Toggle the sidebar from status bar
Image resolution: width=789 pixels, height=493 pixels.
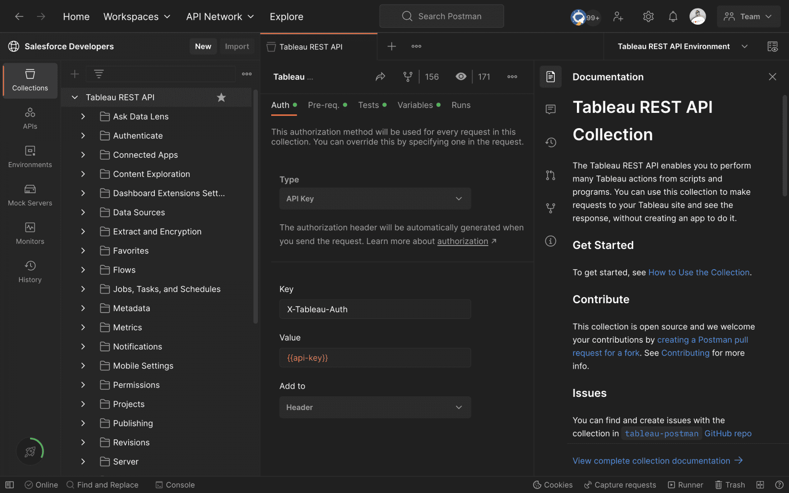tap(10, 485)
